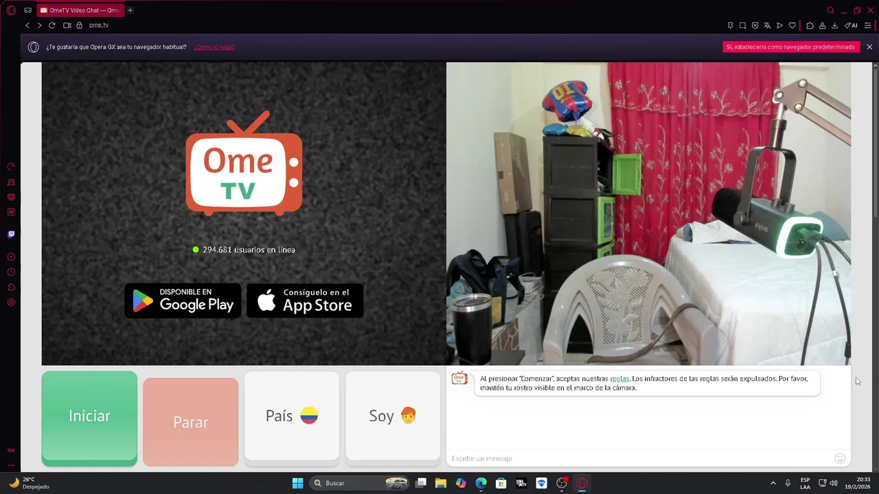Open File Explorer from the taskbar

click(x=441, y=483)
